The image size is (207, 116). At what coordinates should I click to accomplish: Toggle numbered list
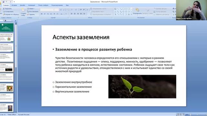(x=76, y=10)
